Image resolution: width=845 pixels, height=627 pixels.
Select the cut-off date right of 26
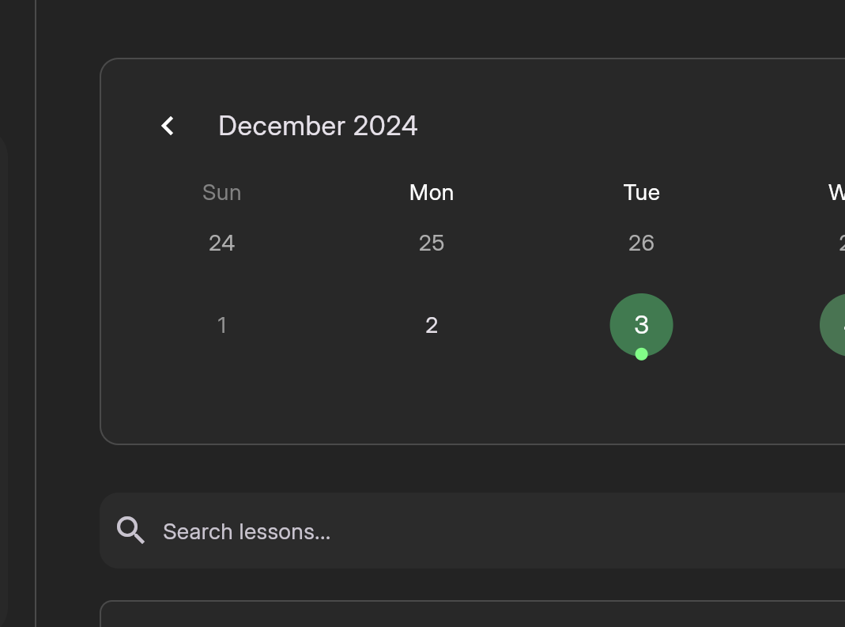842,244
